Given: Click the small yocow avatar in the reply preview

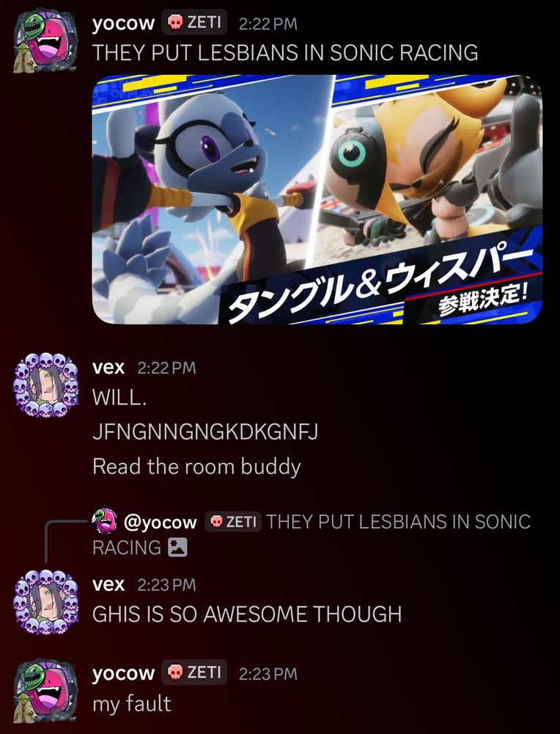Looking at the screenshot, I should point(104,521).
